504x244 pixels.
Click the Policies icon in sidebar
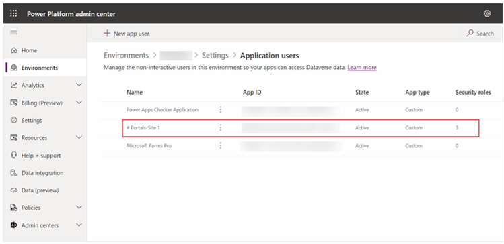click(14, 208)
